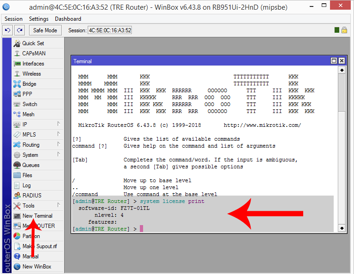Expand the Routing submenu

click(59, 144)
